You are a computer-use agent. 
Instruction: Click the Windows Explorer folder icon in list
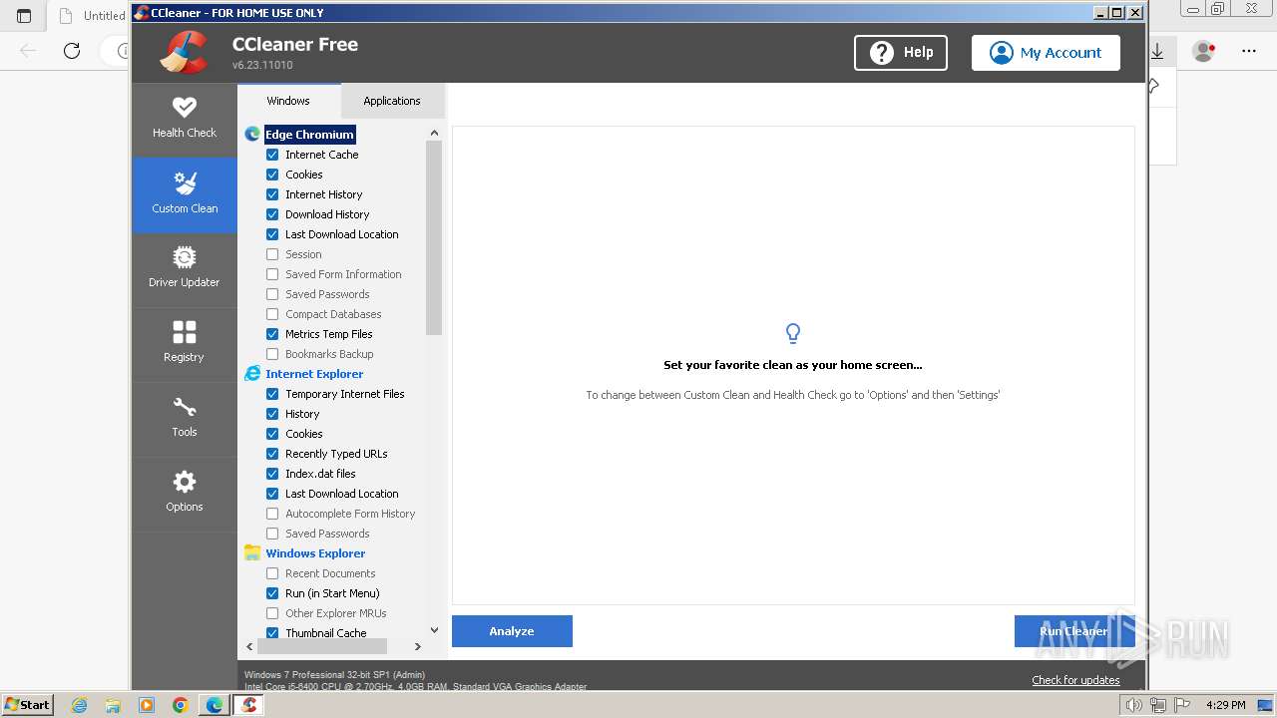(x=252, y=552)
